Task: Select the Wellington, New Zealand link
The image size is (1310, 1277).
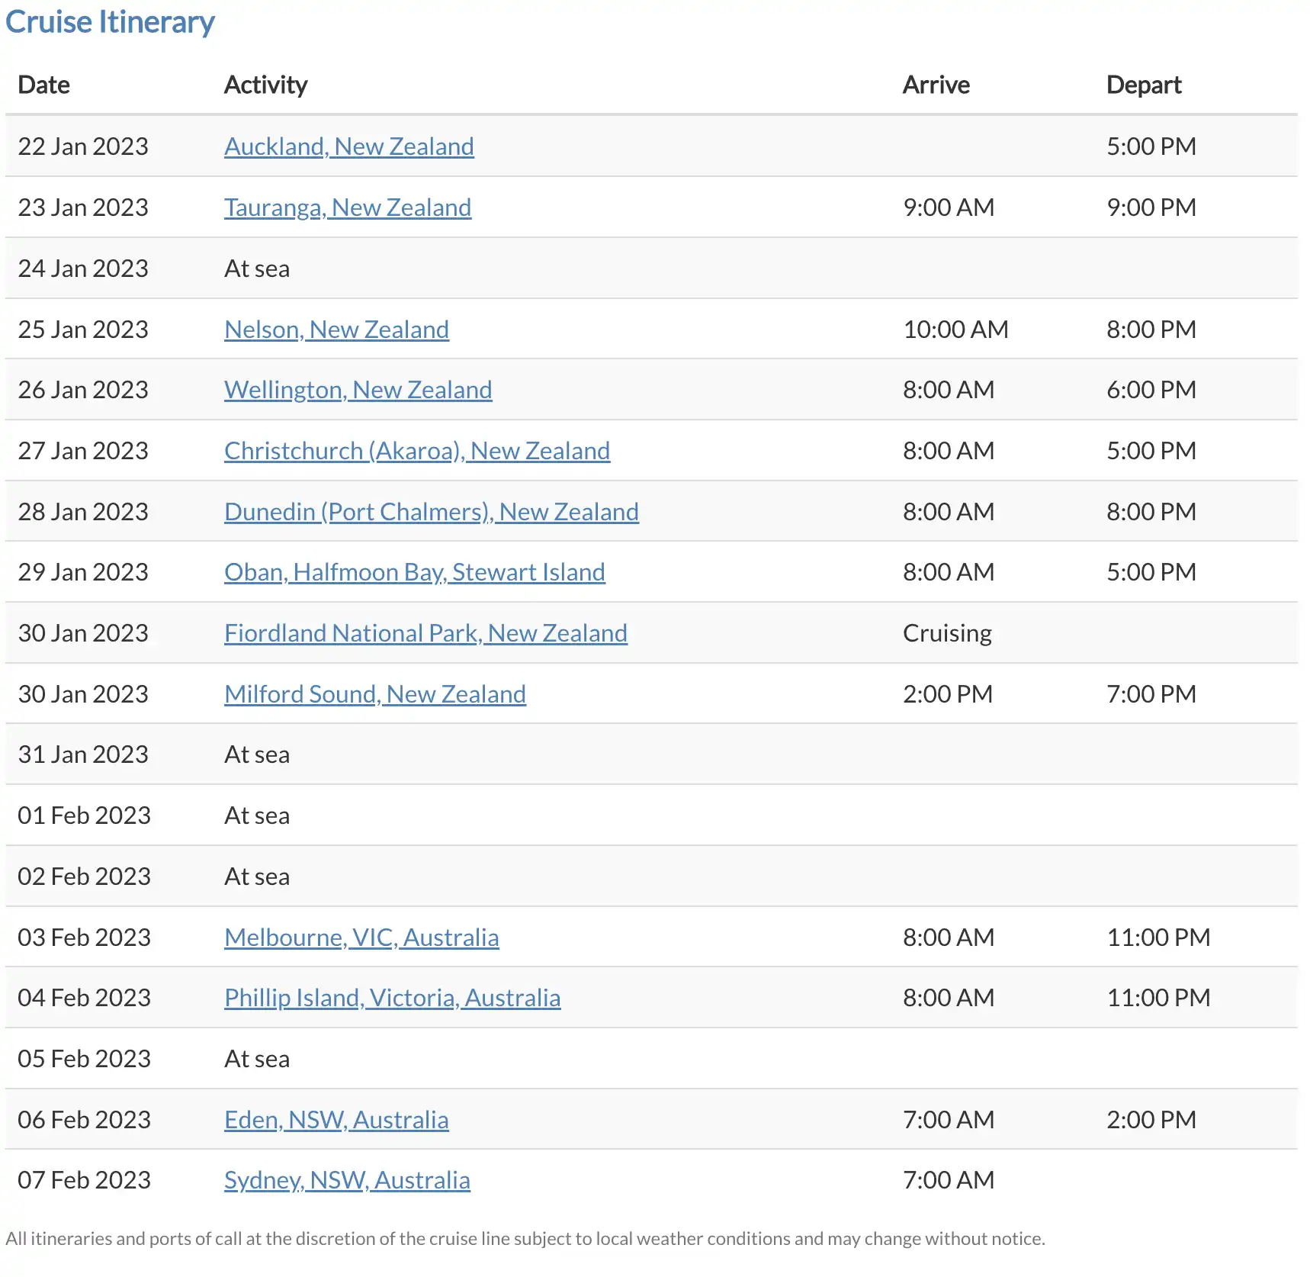Action: pos(358,390)
